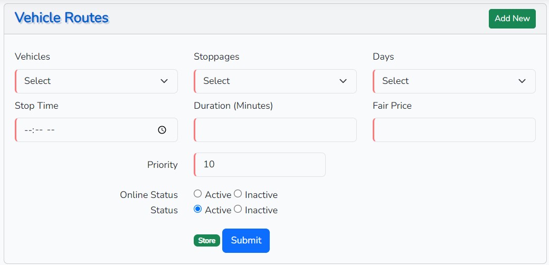Screen dimensions: 549x265
Task: Expand the Stoppages select list
Action: pos(275,81)
